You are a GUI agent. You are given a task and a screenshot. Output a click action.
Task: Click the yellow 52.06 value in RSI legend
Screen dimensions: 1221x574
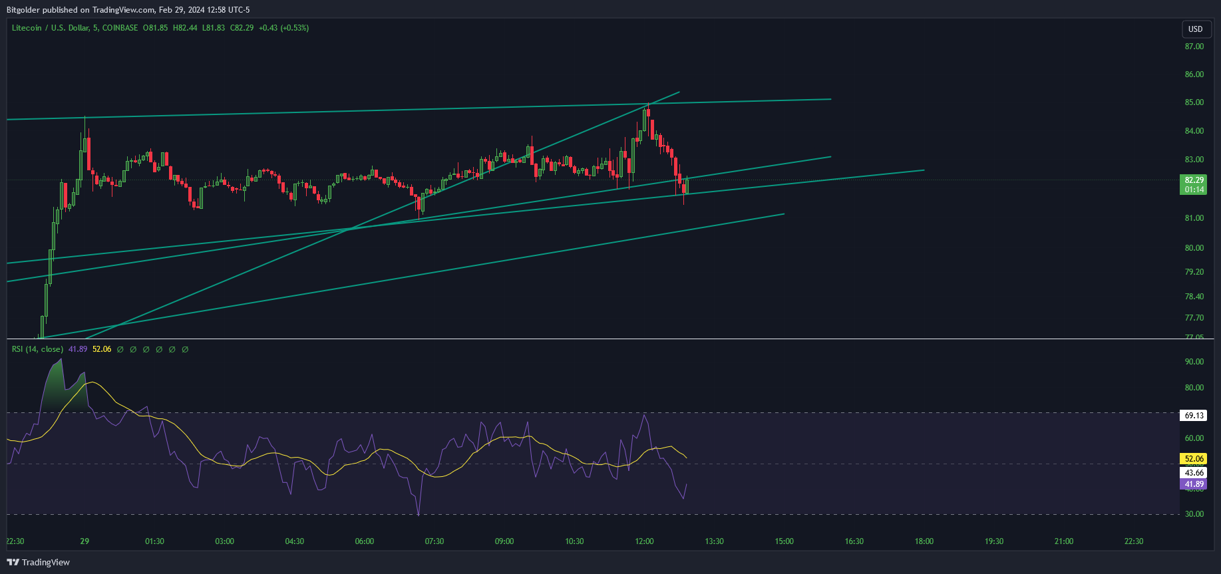(102, 349)
